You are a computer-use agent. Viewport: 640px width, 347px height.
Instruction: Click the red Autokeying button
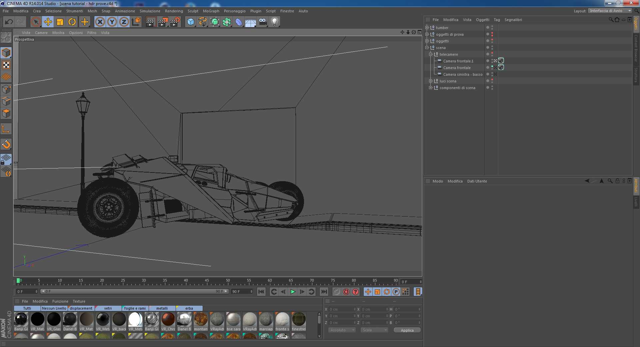pyautogui.click(x=346, y=292)
